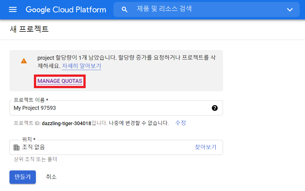The width and height of the screenshot is (305, 191).
Task: Click the 상위 조직 또는 폴더 hint text
Action: click(x=35, y=159)
